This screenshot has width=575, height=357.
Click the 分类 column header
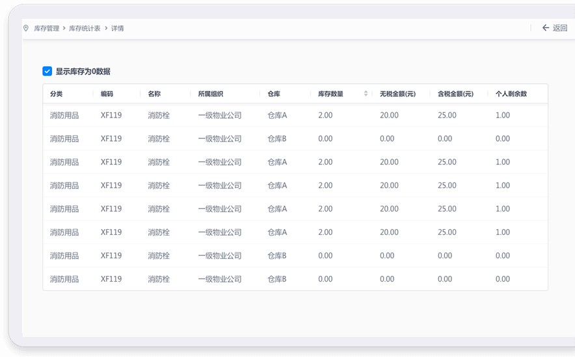(x=57, y=94)
